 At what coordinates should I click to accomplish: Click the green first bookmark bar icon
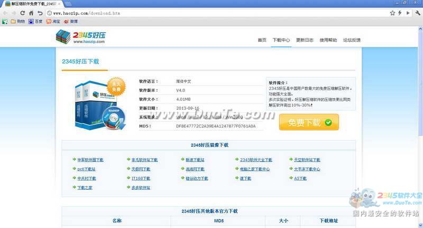pos(5,22)
